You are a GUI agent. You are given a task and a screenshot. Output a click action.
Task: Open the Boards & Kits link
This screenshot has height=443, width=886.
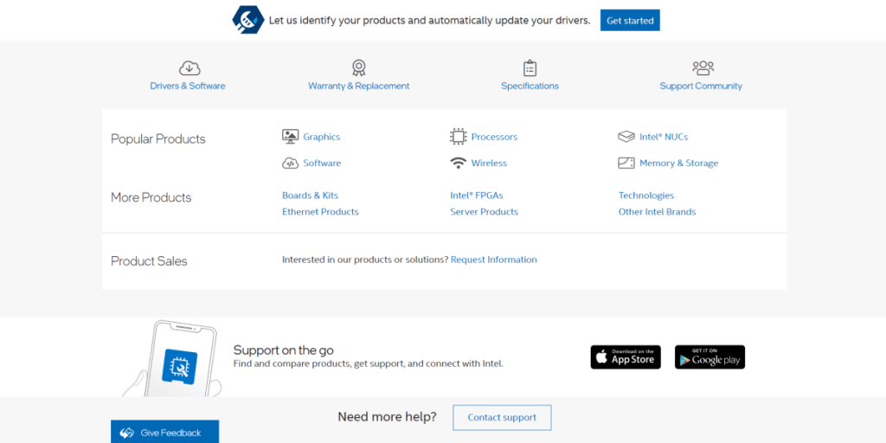tap(310, 196)
